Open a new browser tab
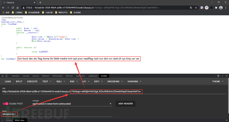Image resolution: width=229 pixels, height=122 pixels. [x=40, y=2]
